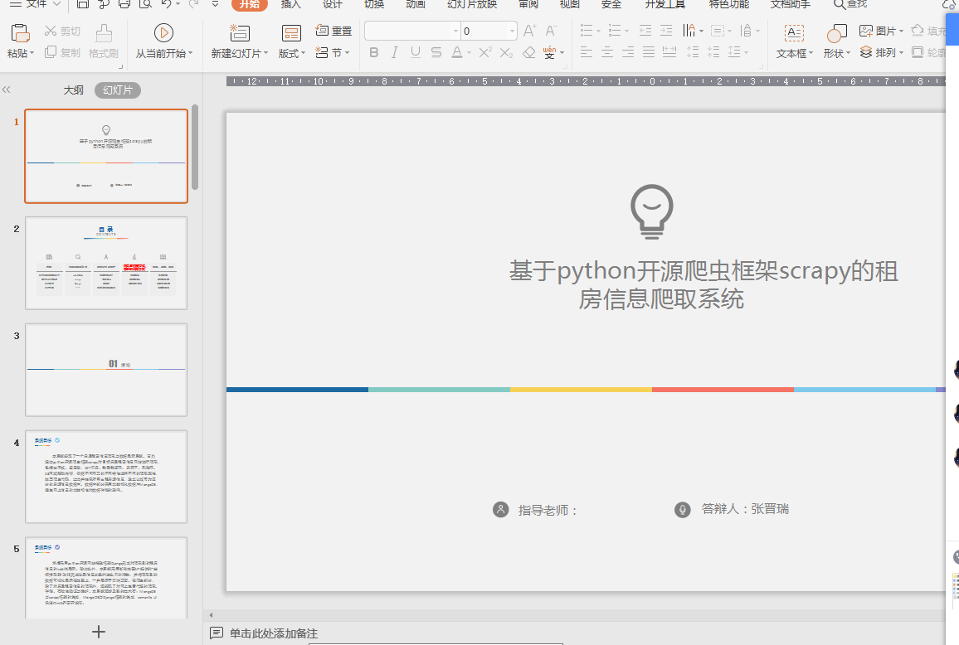959x645 pixels.
Task: Click the Layout (版式) icon
Action: 291,33
